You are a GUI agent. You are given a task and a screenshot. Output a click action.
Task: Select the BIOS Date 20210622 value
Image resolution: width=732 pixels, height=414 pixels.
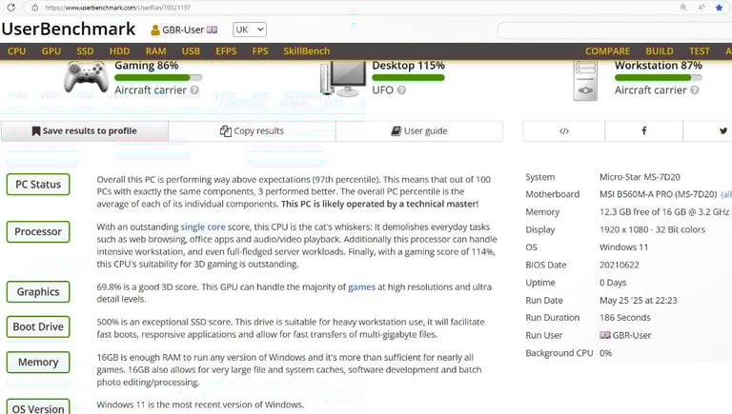(x=619, y=266)
